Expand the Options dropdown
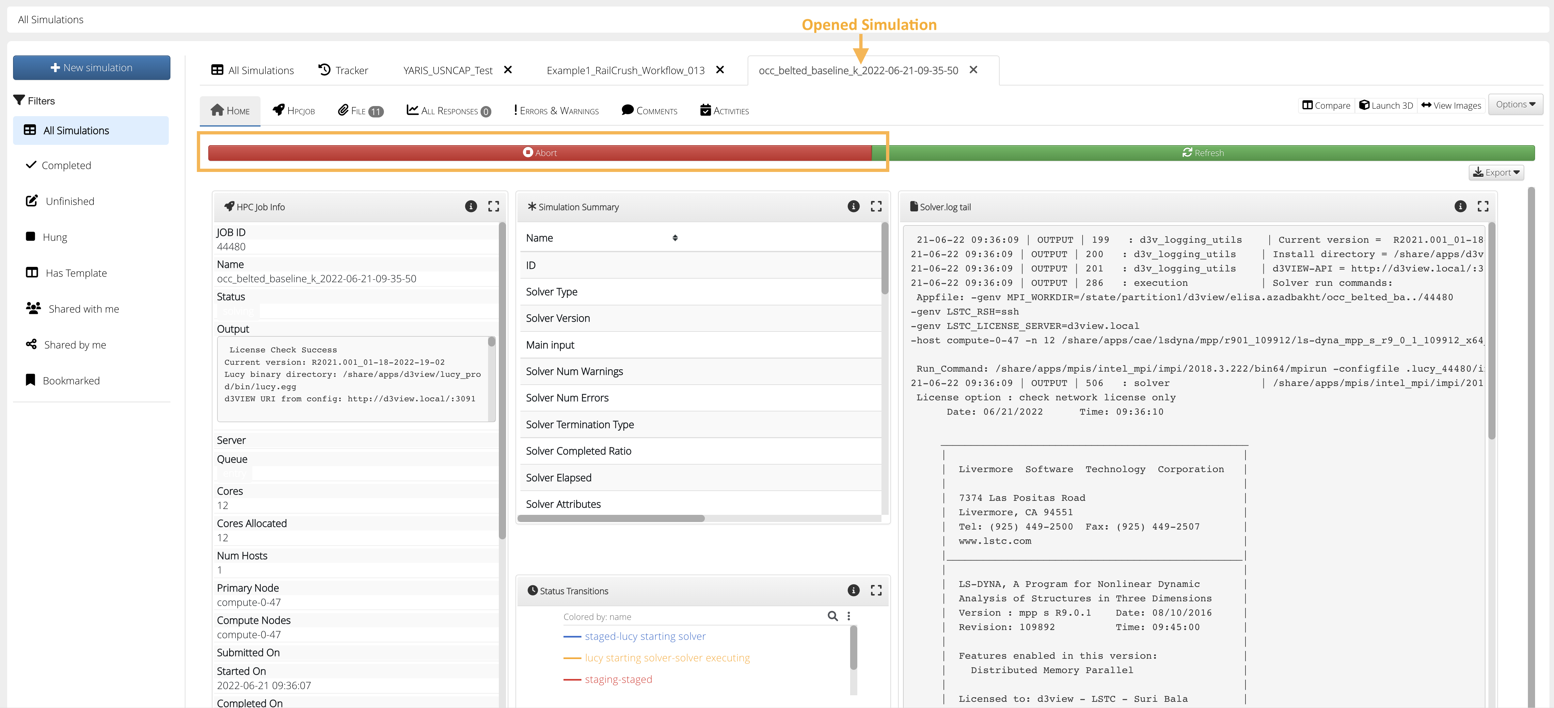This screenshot has height=708, width=1554. [1515, 104]
